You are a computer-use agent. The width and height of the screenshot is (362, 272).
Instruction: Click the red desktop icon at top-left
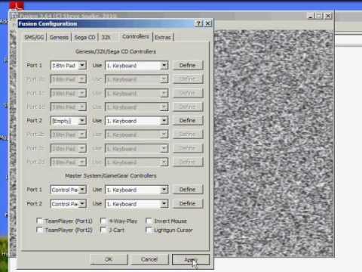17,5
